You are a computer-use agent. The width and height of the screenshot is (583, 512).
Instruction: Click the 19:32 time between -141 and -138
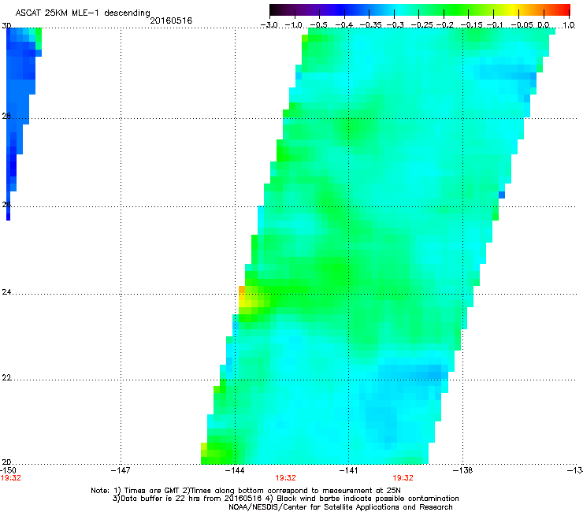[x=403, y=478]
